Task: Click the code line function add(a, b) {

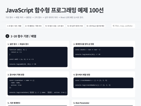Action: [18, 50]
